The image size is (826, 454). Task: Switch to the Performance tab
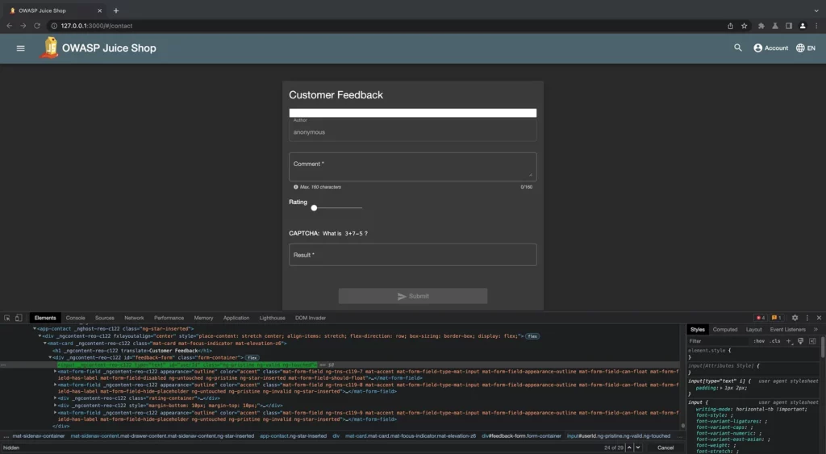[169, 318]
